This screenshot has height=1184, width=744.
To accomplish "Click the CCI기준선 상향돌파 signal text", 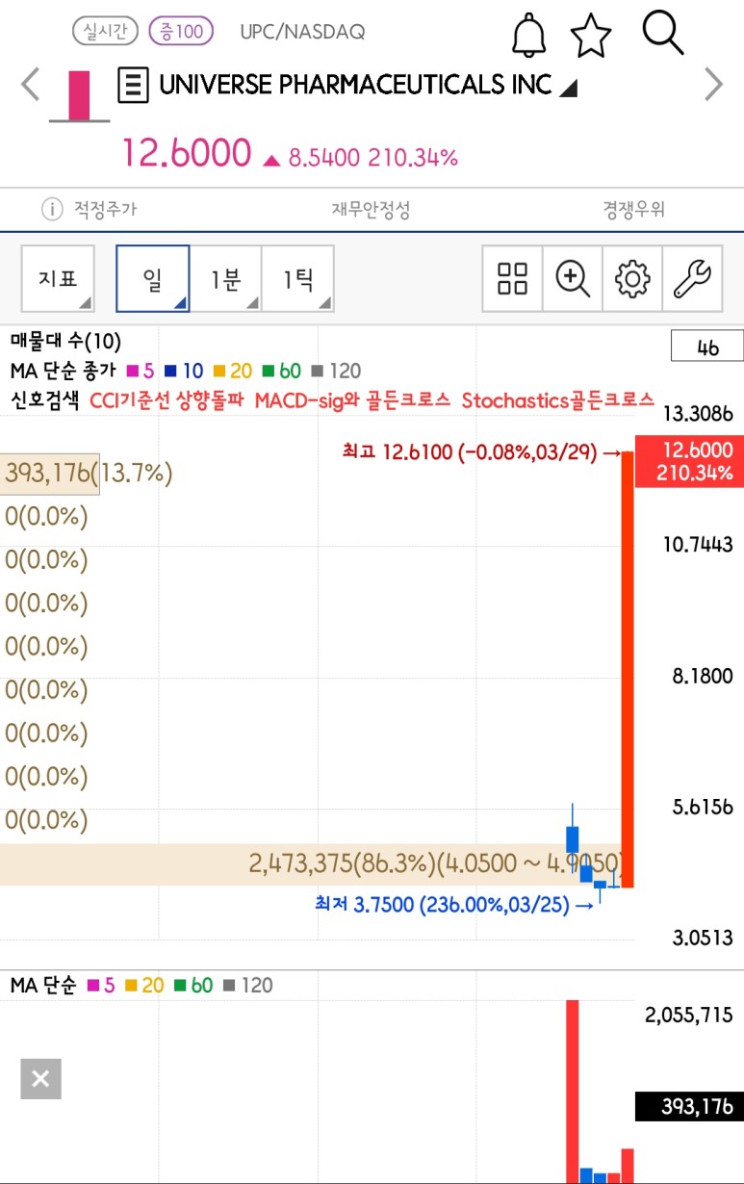I will pyautogui.click(x=167, y=400).
